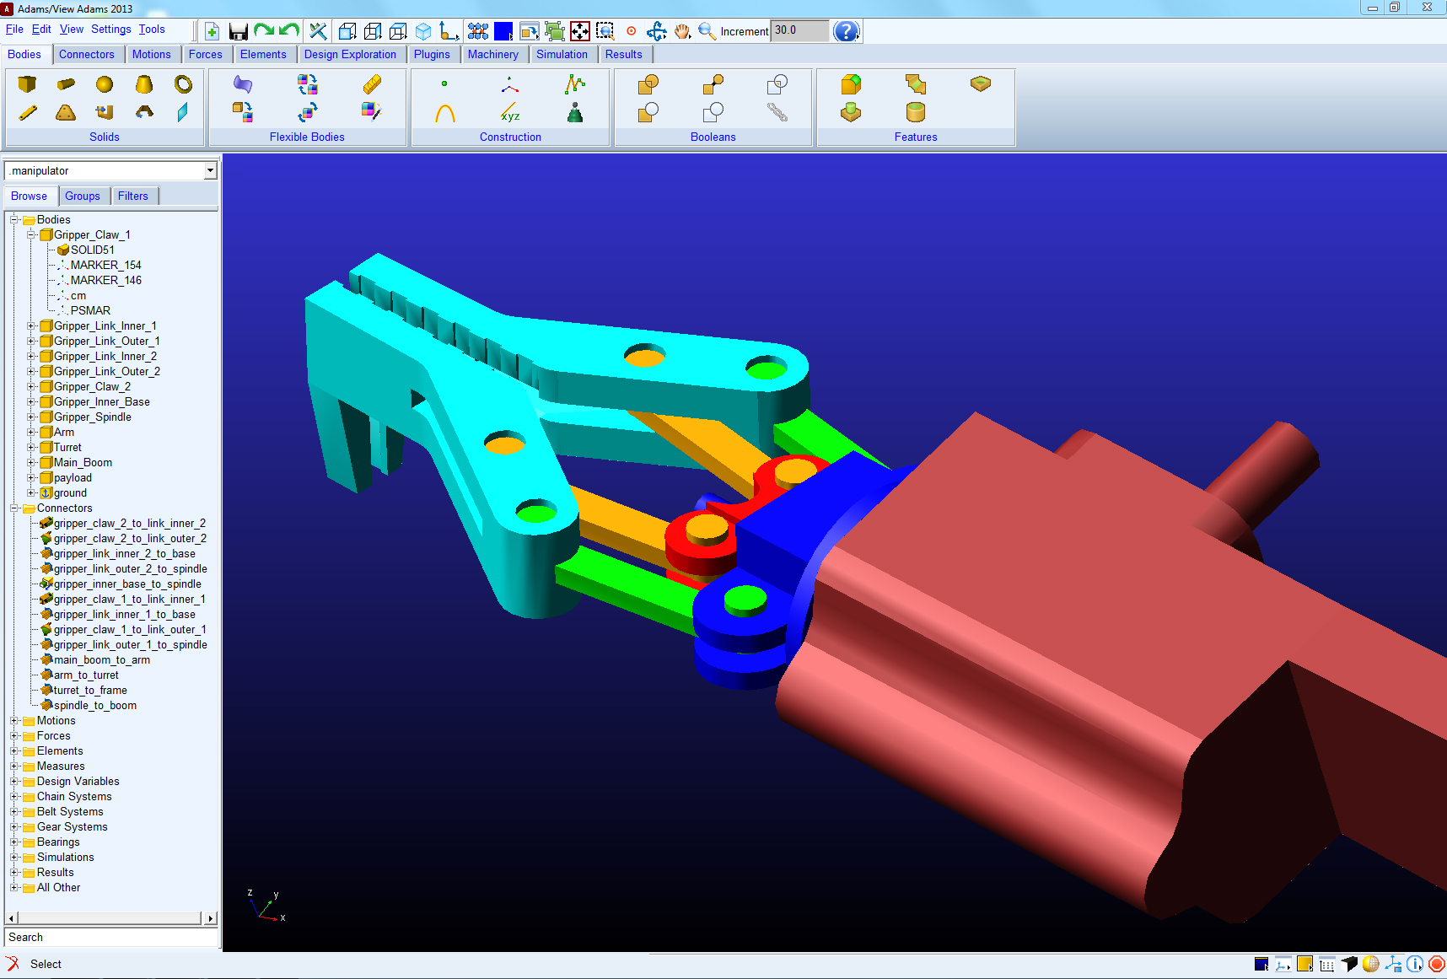
Task: Select the Sphere solid tool
Action: coord(105,84)
